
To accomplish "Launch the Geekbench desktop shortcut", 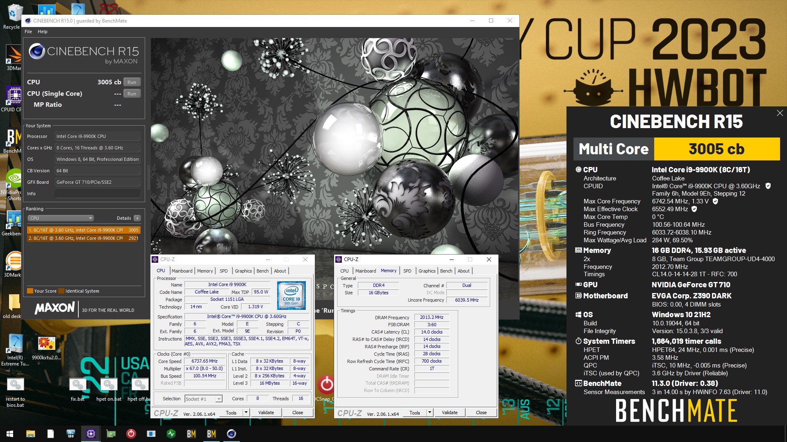I will coord(14,223).
